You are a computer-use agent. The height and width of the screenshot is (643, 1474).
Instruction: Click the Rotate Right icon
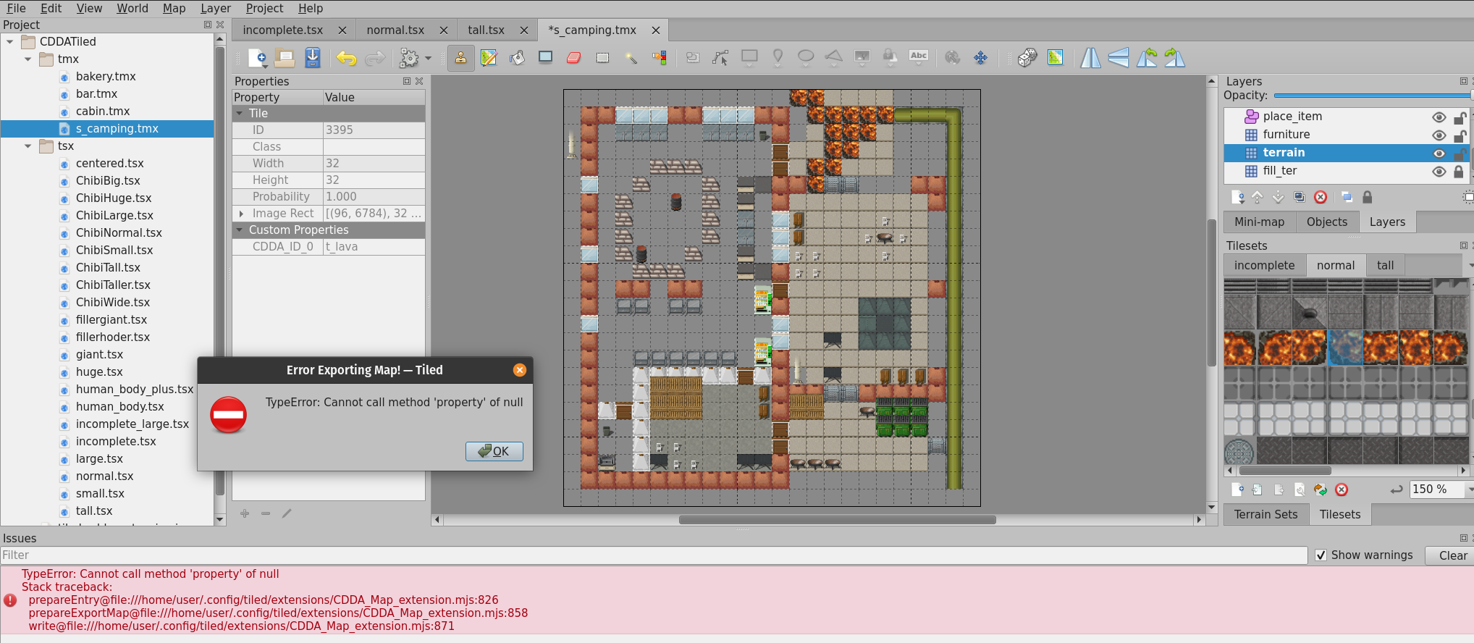[x=1174, y=58]
